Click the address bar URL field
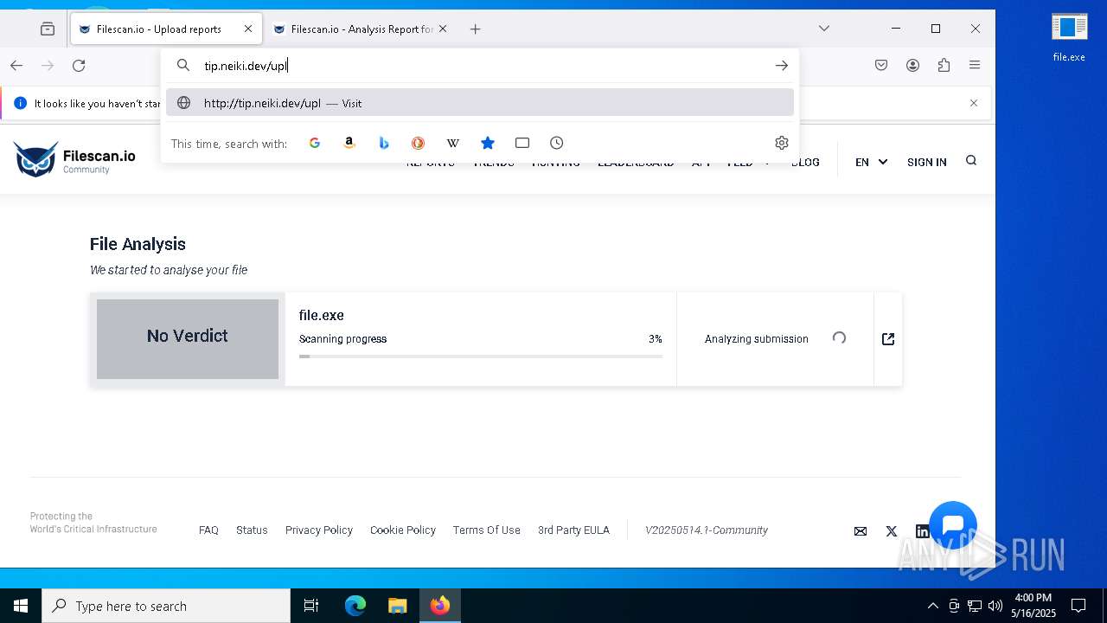This screenshot has height=623, width=1107. pyautogui.click(x=480, y=66)
